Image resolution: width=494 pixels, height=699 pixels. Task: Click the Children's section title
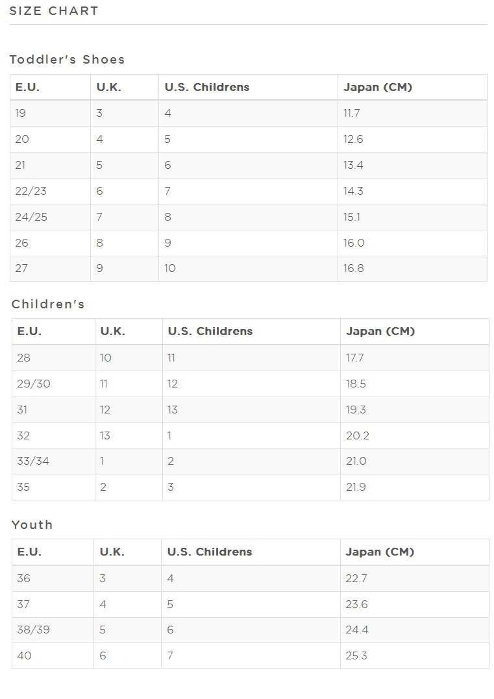coord(48,304)
